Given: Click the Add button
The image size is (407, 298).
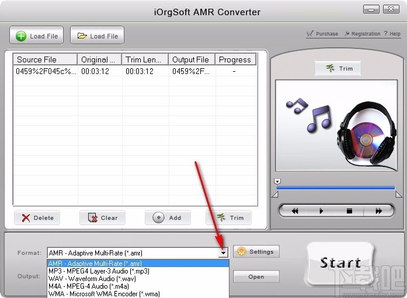Looking at the screenshot, I should click(x=168, y=218).
